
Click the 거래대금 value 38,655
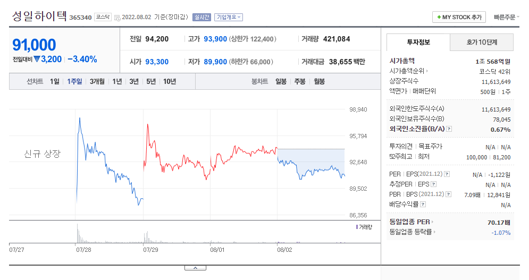point(340,62)
